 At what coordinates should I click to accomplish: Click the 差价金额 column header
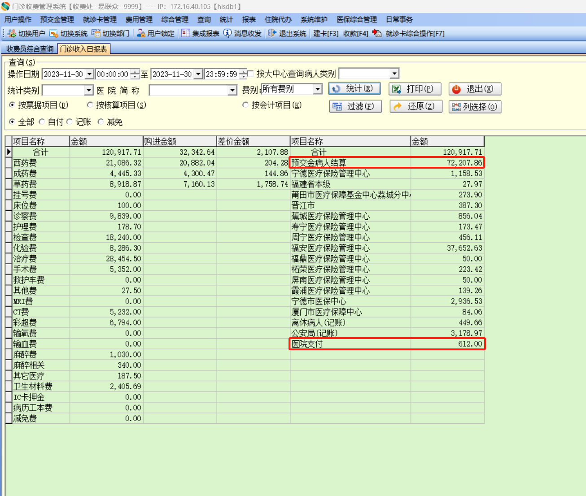254,141
